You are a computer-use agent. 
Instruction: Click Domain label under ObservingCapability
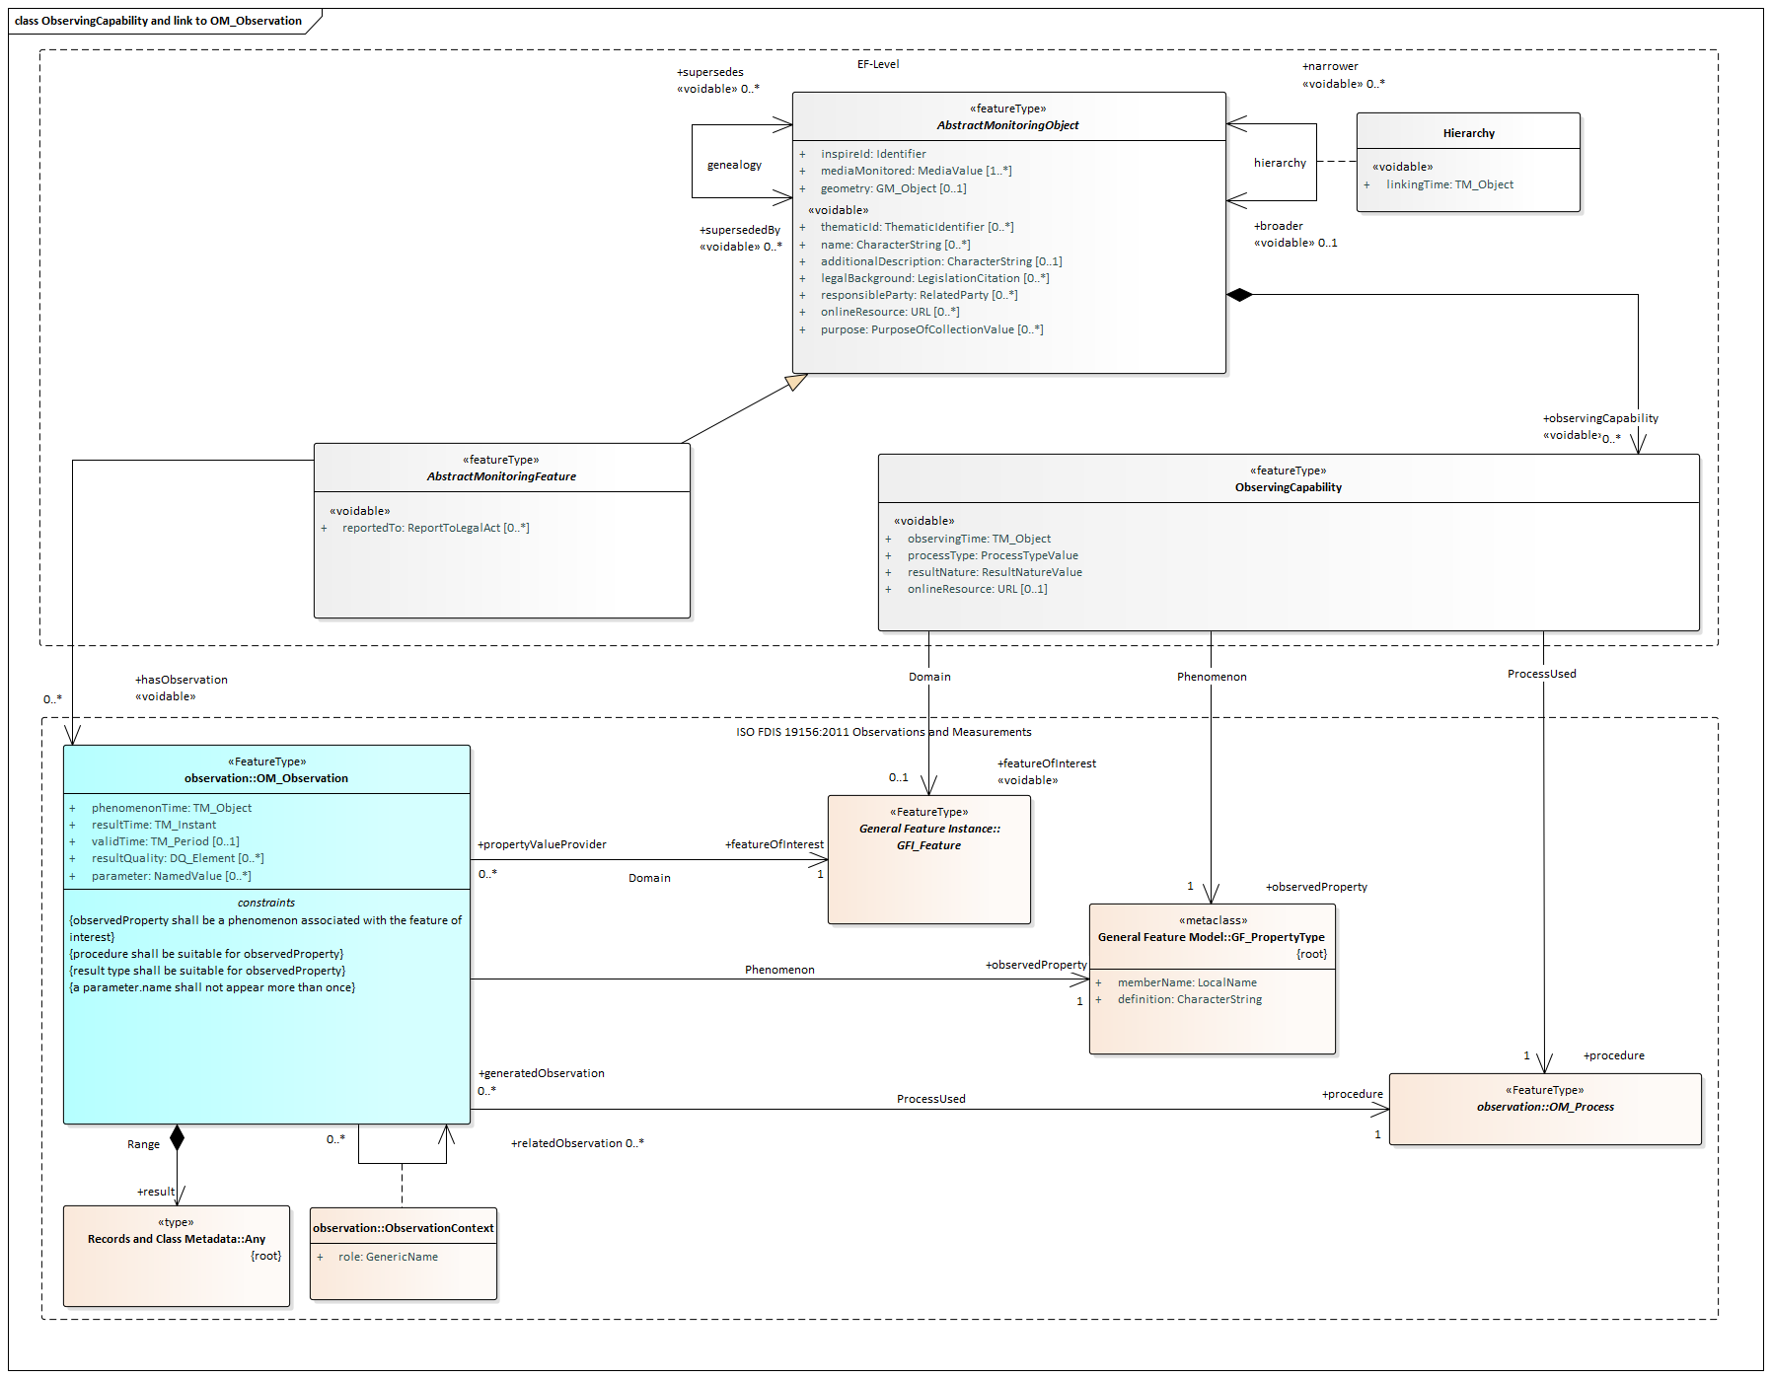(x=929, y=677)
